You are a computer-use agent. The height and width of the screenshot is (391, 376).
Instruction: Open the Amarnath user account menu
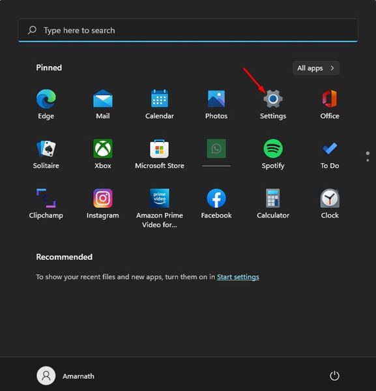click(x=65, y=376)
